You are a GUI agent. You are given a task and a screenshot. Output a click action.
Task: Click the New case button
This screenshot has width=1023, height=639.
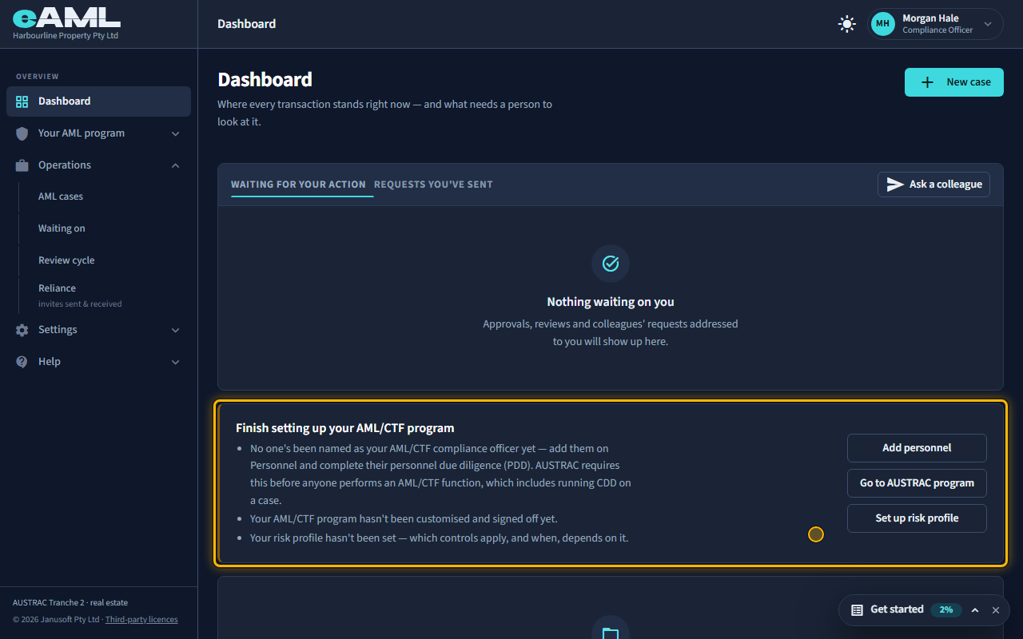954,82
